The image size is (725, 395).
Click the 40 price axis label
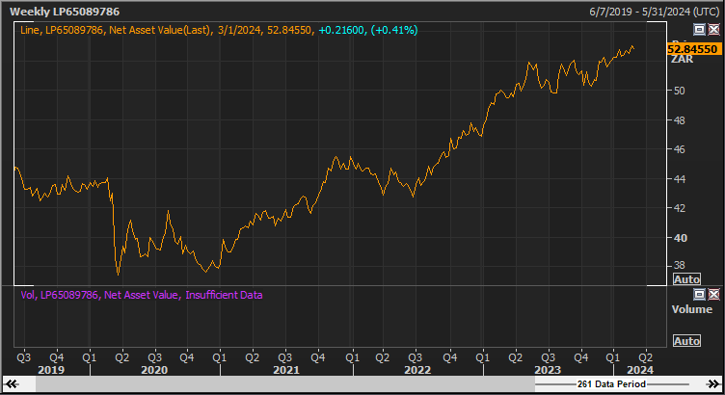click(x=680, y=238)
